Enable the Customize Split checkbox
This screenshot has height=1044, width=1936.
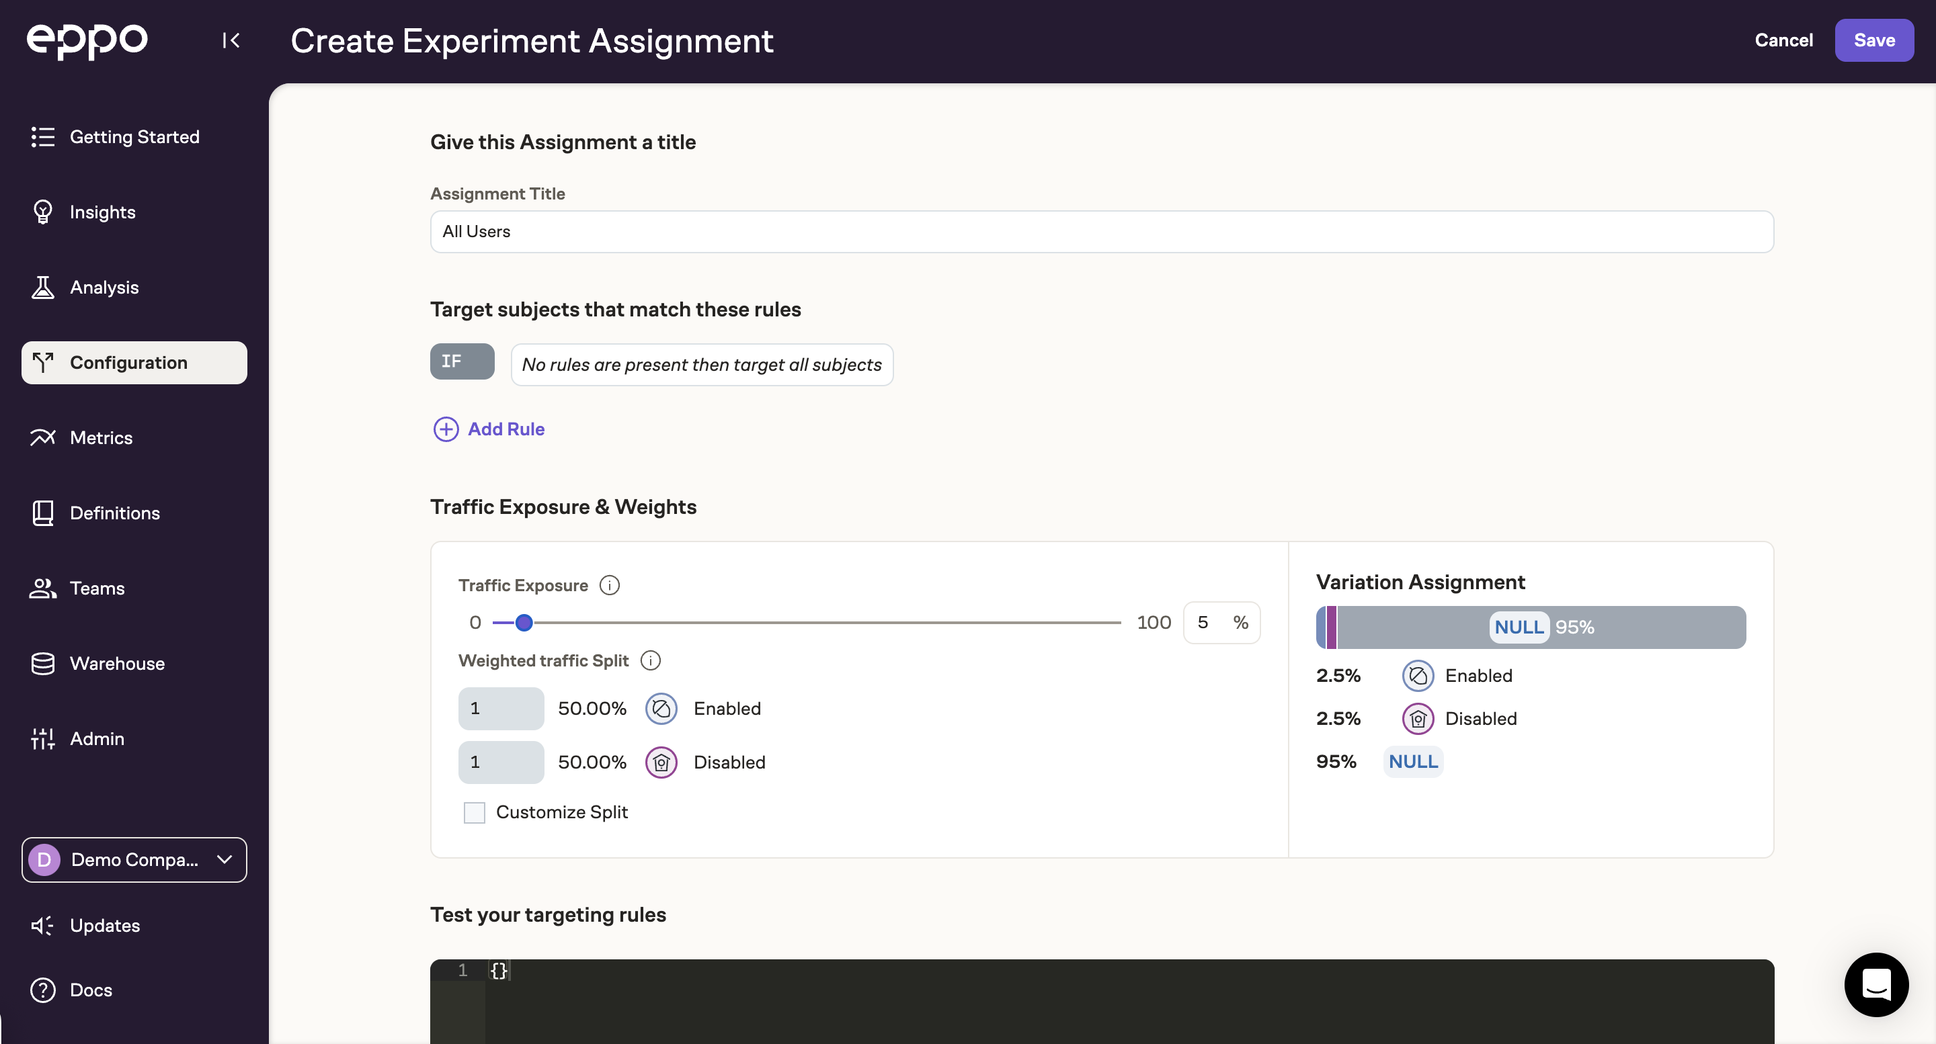474,812
